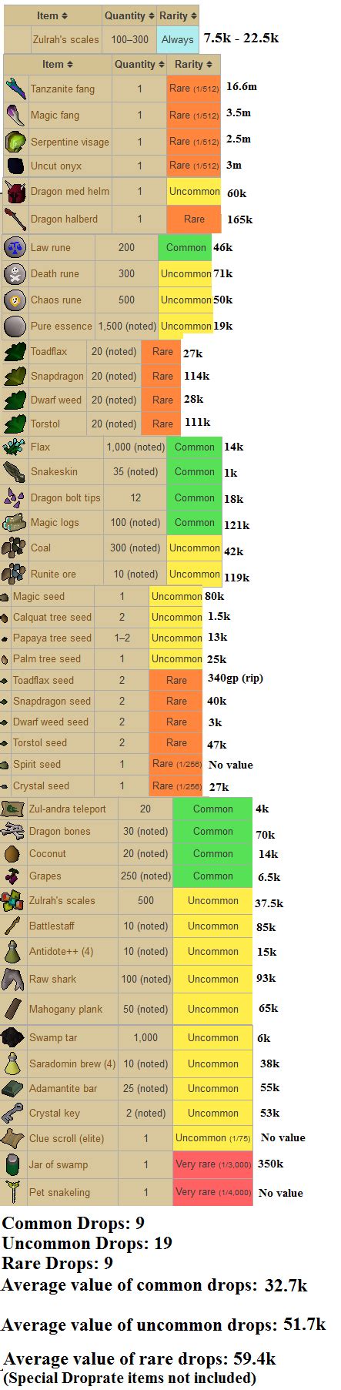Click the Jar of swamp icon
Viewport: 341px width, 1390px height.
(x=13, y=1164)
